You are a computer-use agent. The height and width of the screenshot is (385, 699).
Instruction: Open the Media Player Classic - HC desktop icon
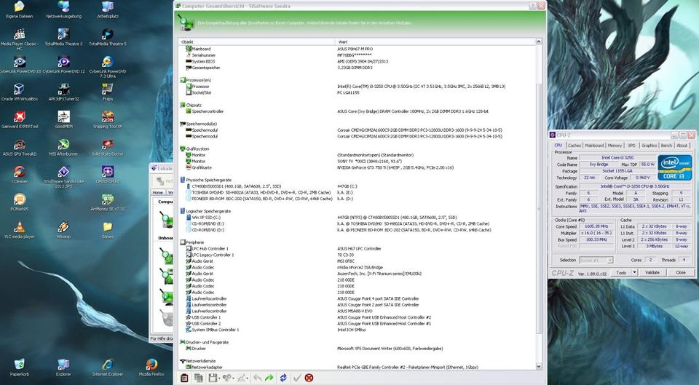(x=19, y=34)
